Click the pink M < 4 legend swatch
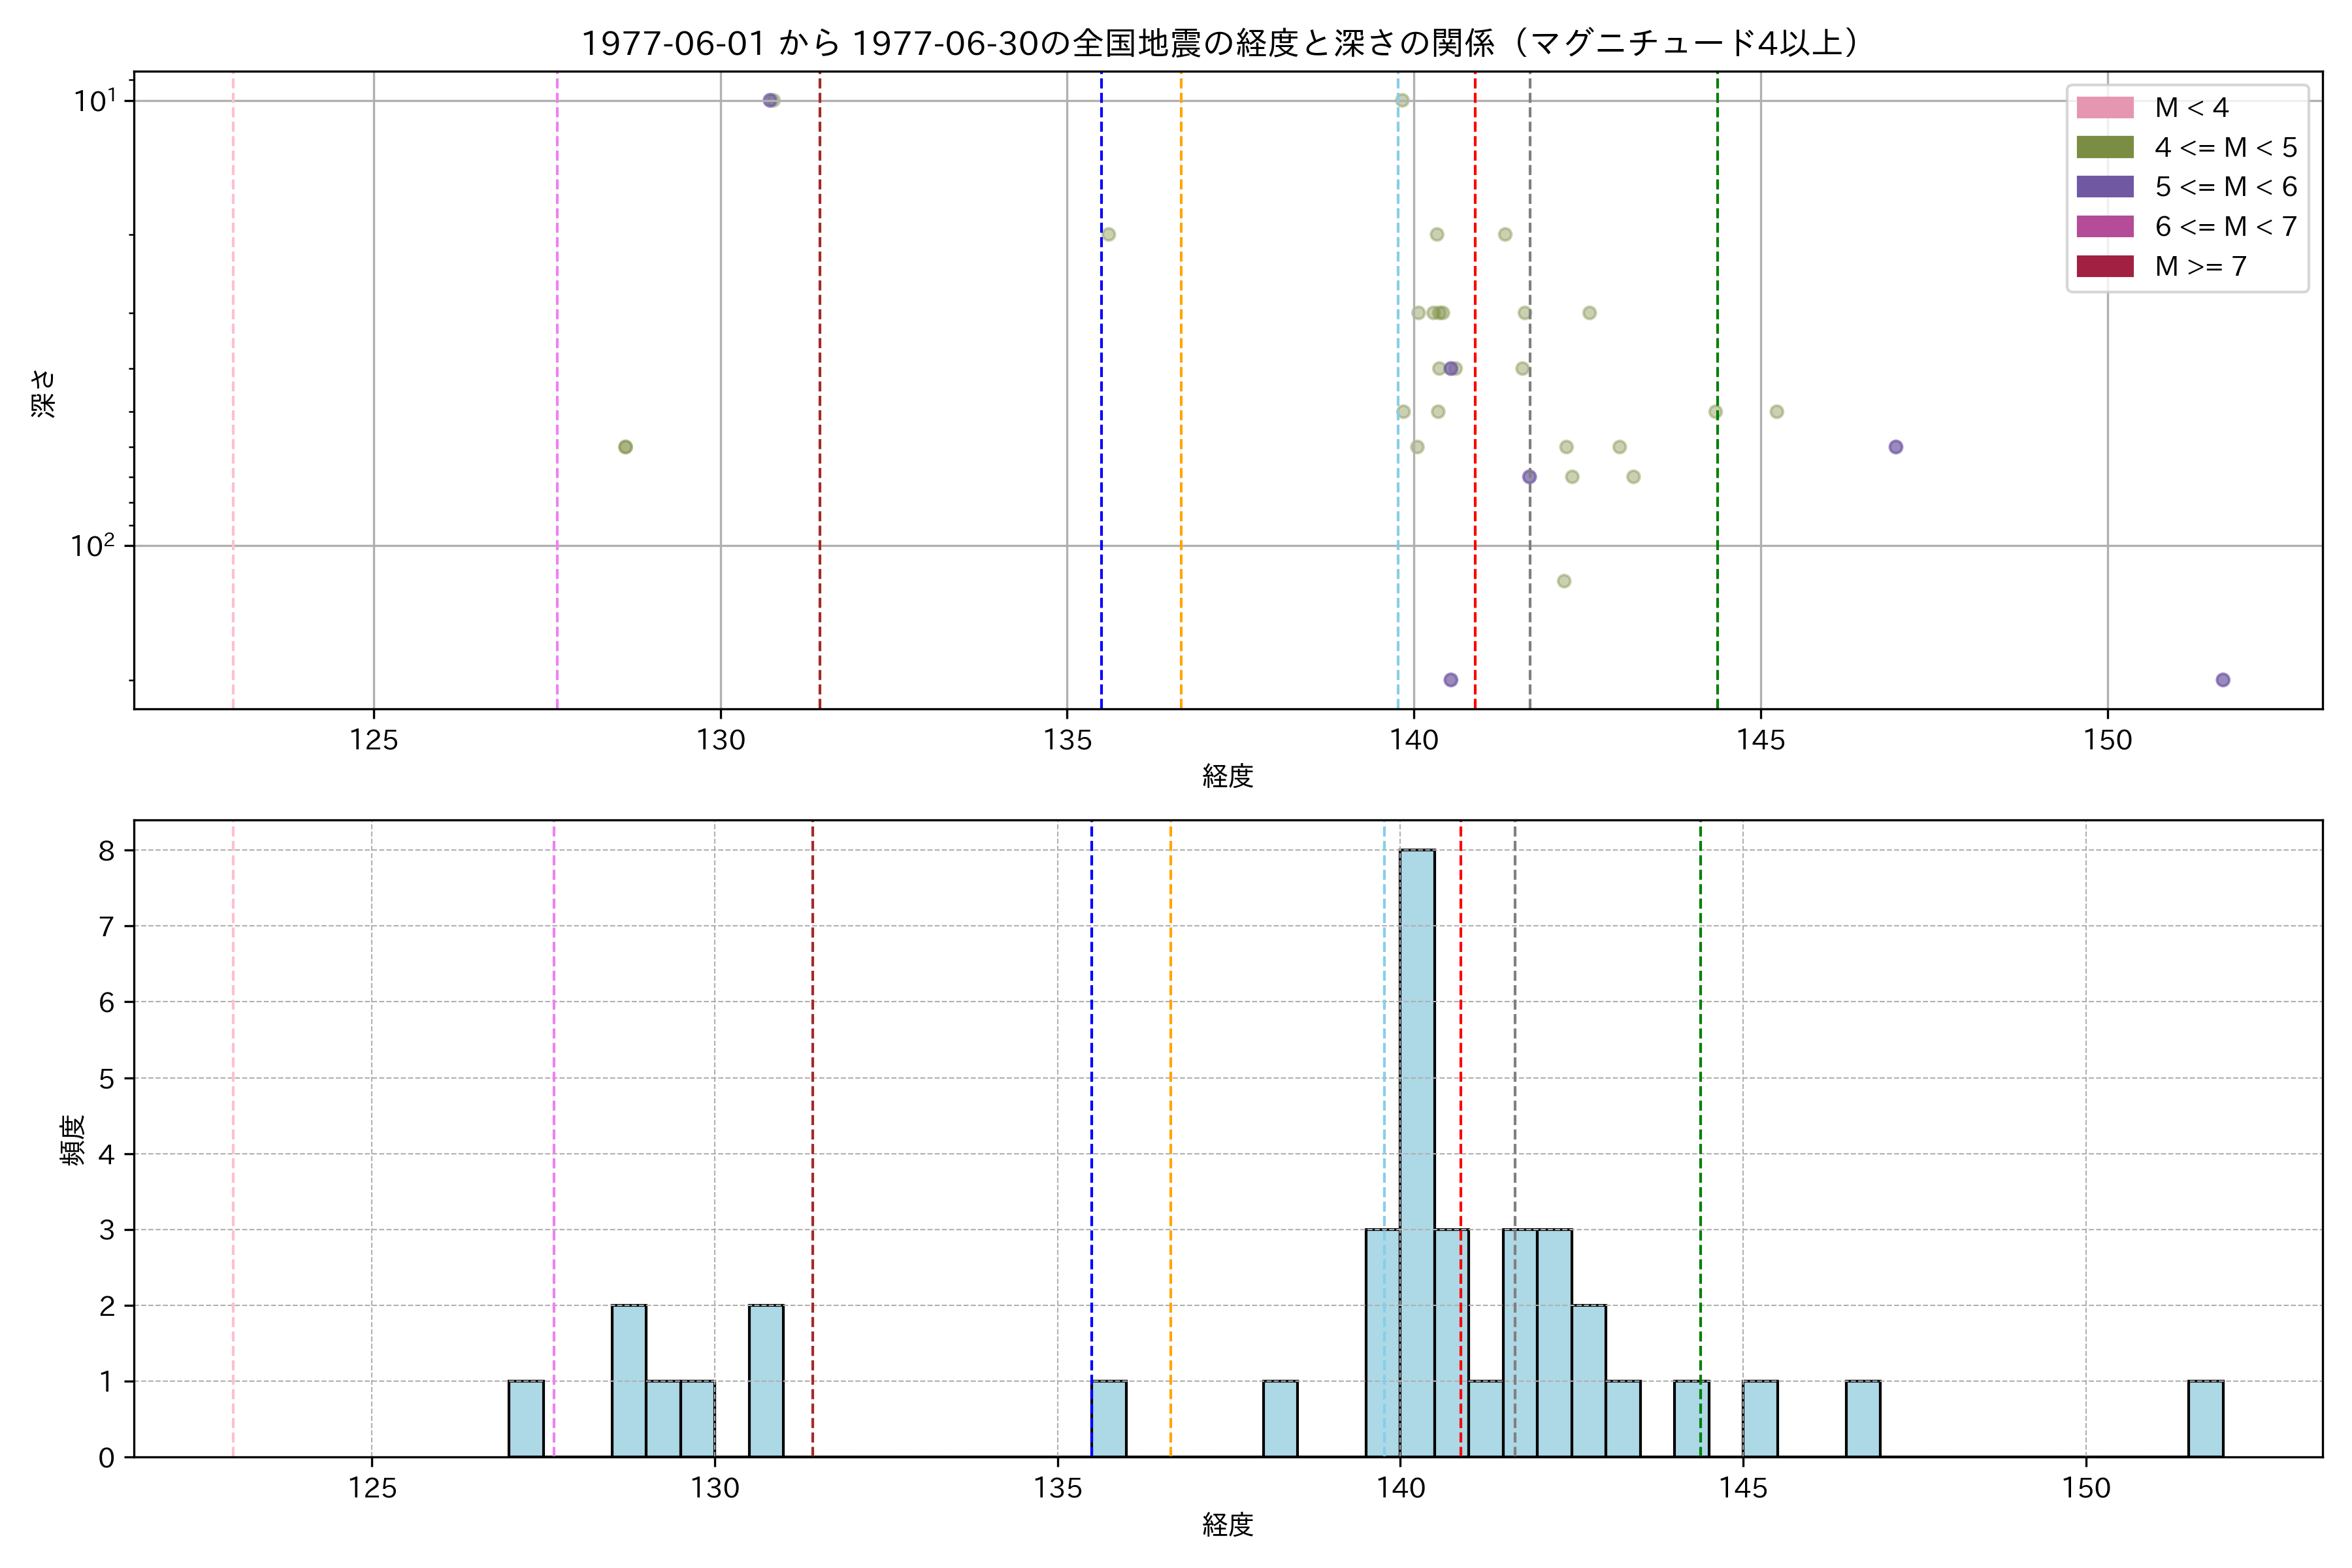2352x1568 pixels. [x=2105, y=107]
